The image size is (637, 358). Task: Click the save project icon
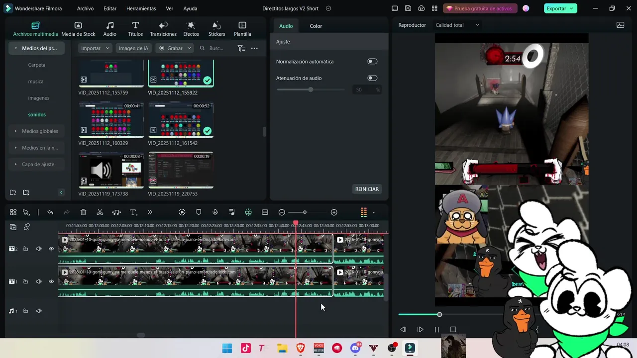click(x=408, y=8)
